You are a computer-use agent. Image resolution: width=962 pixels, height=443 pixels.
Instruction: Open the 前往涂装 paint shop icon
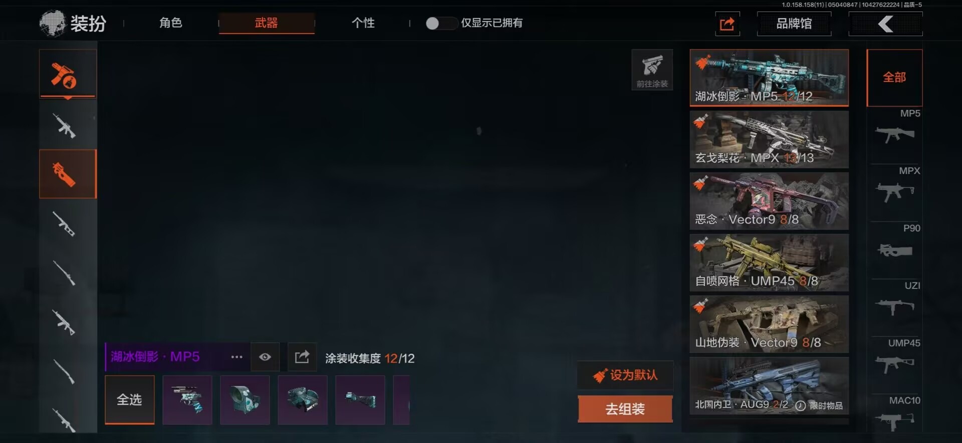point(652,70)
